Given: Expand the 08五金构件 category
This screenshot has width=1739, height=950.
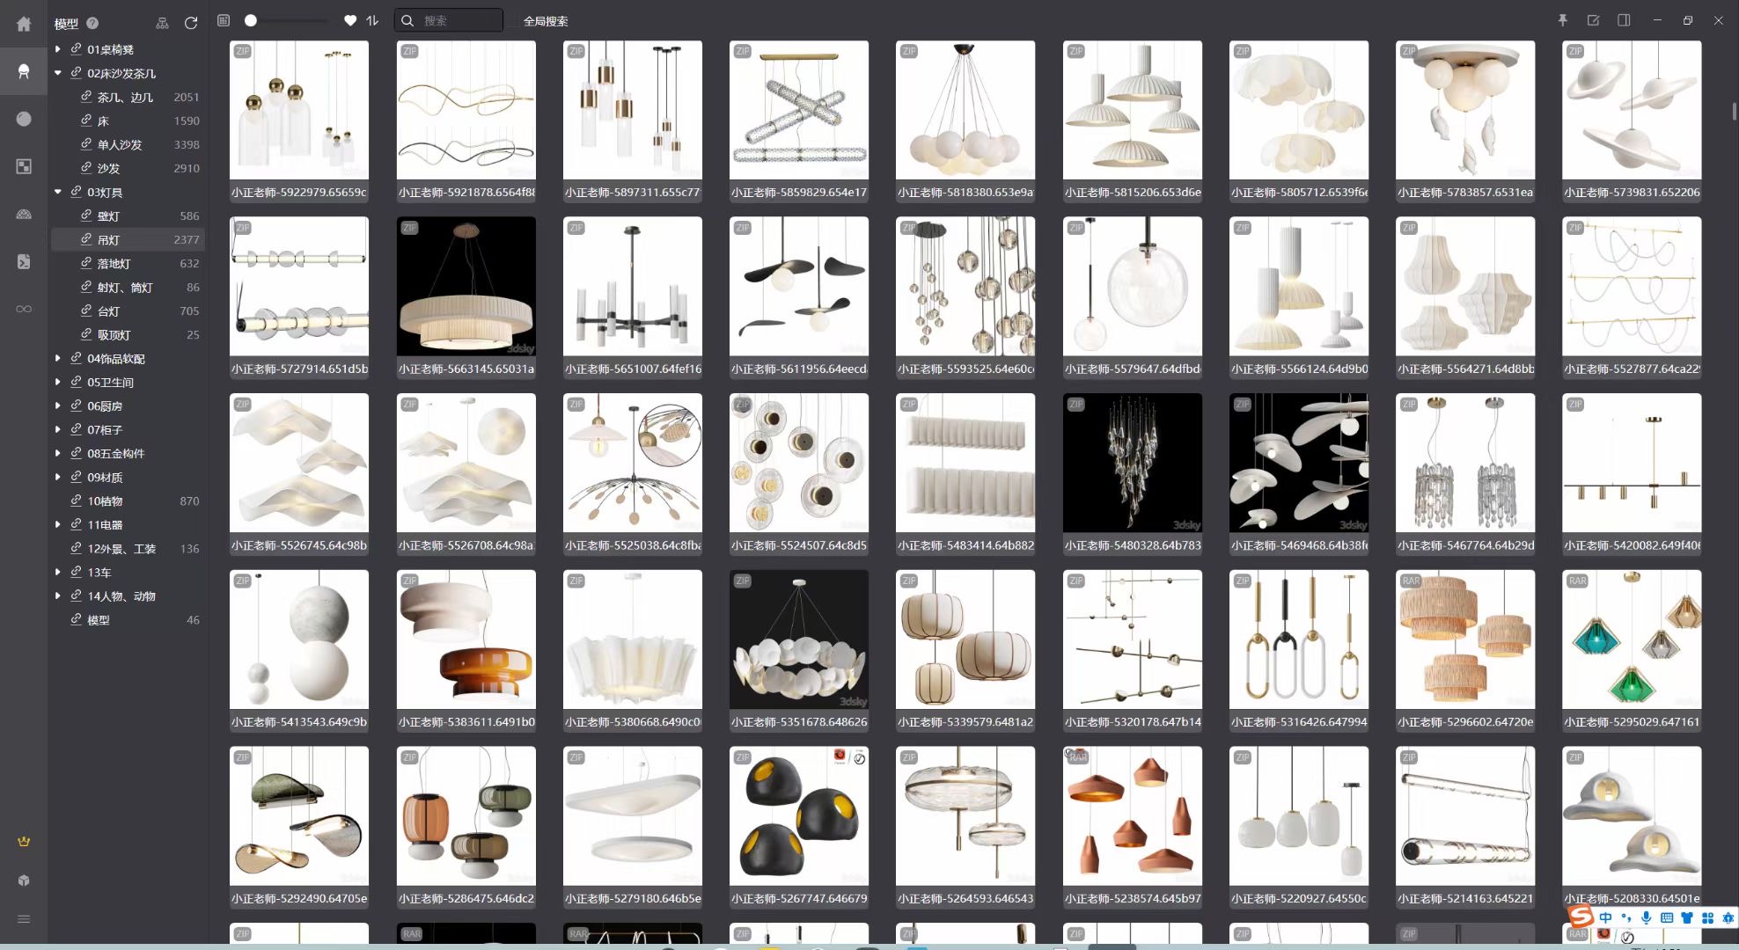Looking at the screenshot, I should click(58, 453).
